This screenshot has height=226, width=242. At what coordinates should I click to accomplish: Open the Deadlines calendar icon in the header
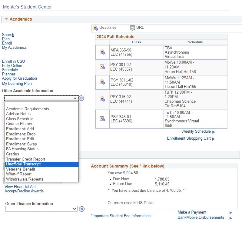pyautogui.click(x=95, y=28)
